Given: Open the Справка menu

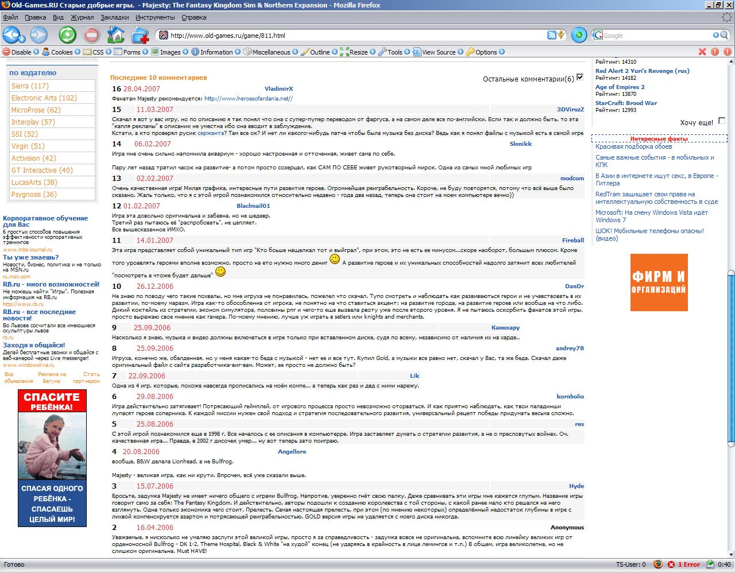Looking at the screenshot, I should 194,18.
